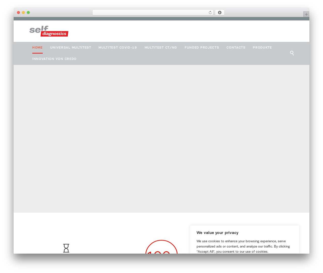Close the window with red button

tap(18, 13)
